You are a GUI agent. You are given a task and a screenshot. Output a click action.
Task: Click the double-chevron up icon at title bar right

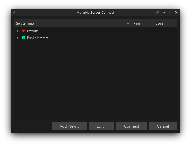(158, 12)
